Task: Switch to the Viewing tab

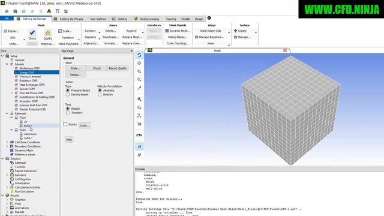Action: pyautogui.click(x=171, y=19)
